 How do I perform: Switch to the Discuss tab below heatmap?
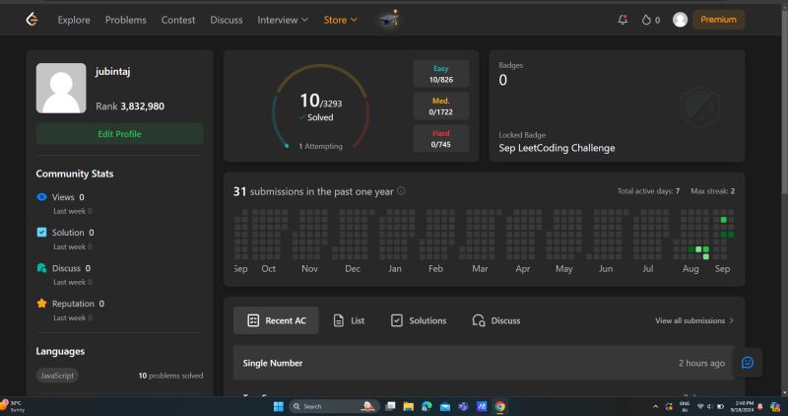coord(496,320)
